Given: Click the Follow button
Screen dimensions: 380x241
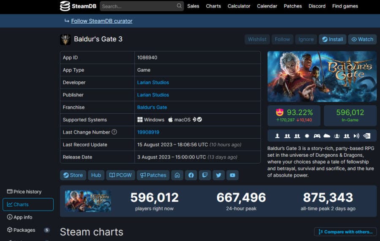Looking at the screenshot, I should (x=282, y=40).
